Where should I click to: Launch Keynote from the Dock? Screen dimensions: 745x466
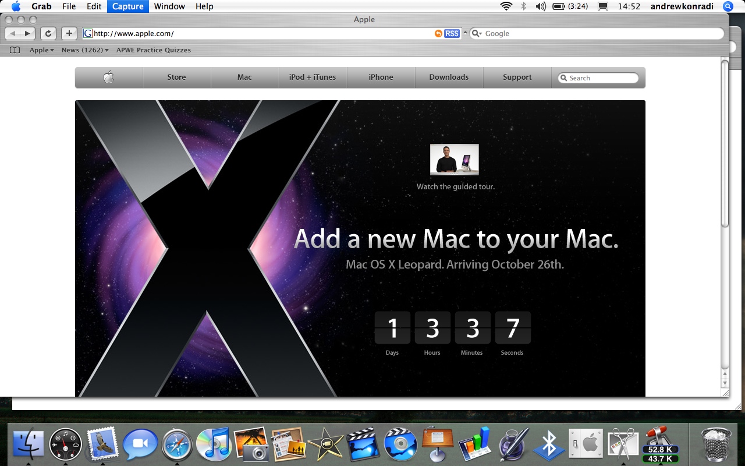tap(438, 444)
